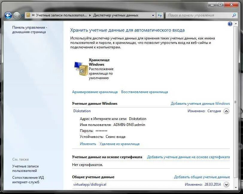
Task: Click "Изменено: Сегодня" text on Diskstation row
Action: click(204, 111)
